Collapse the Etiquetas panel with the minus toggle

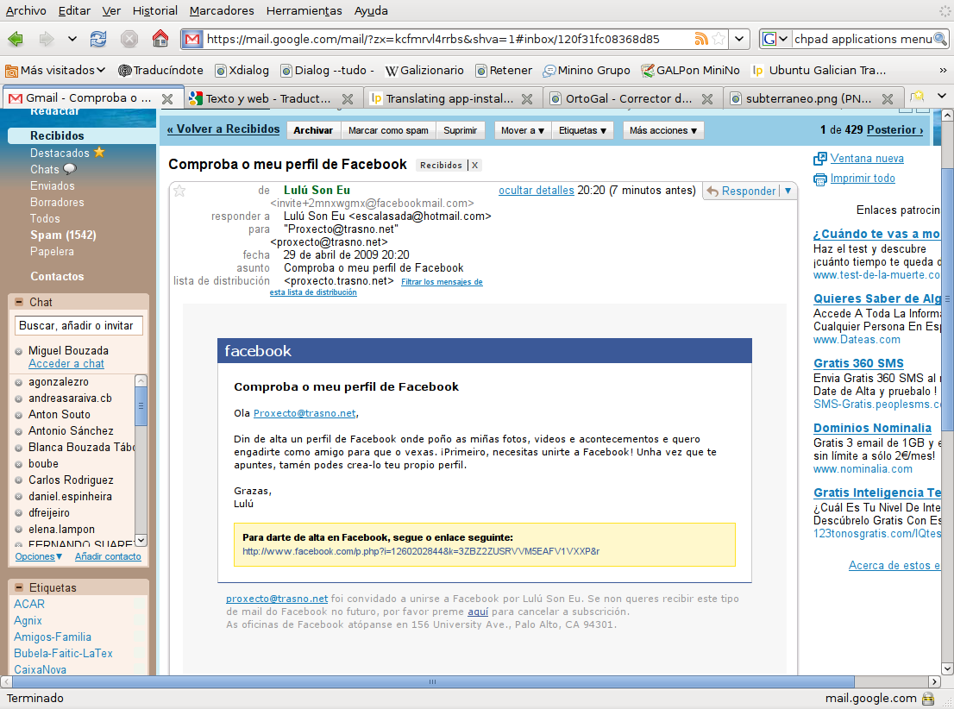click(x=19, y=587)
